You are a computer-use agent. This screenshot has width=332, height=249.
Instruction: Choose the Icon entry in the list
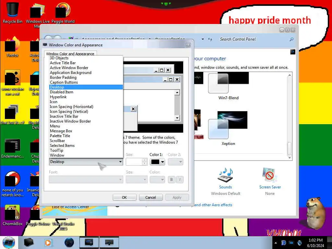(x=86, y=102)
